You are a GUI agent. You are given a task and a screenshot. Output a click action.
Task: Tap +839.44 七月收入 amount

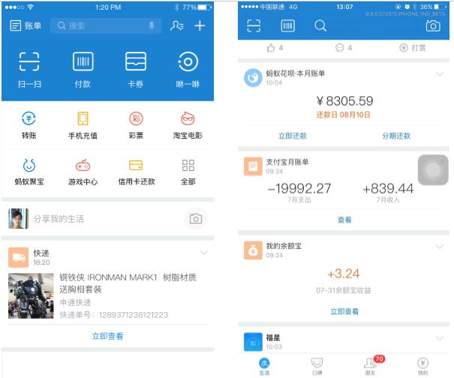pyautogui.click(x=388, y=189)
